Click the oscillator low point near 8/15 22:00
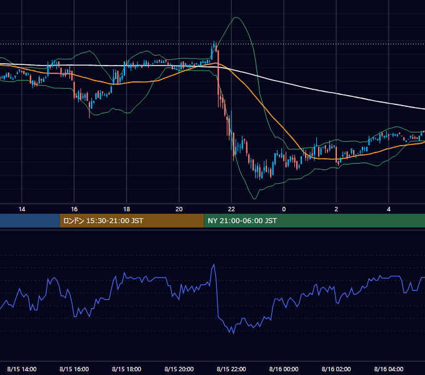Image resolution: width=425 pixels, height=375 pixels. pyautogui.click(x=233, y=333)
